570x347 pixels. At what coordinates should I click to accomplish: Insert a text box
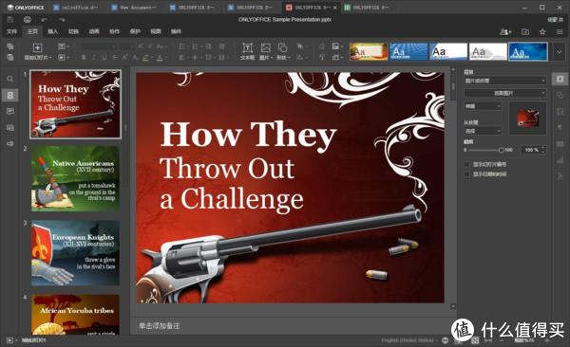coord(248,51)
